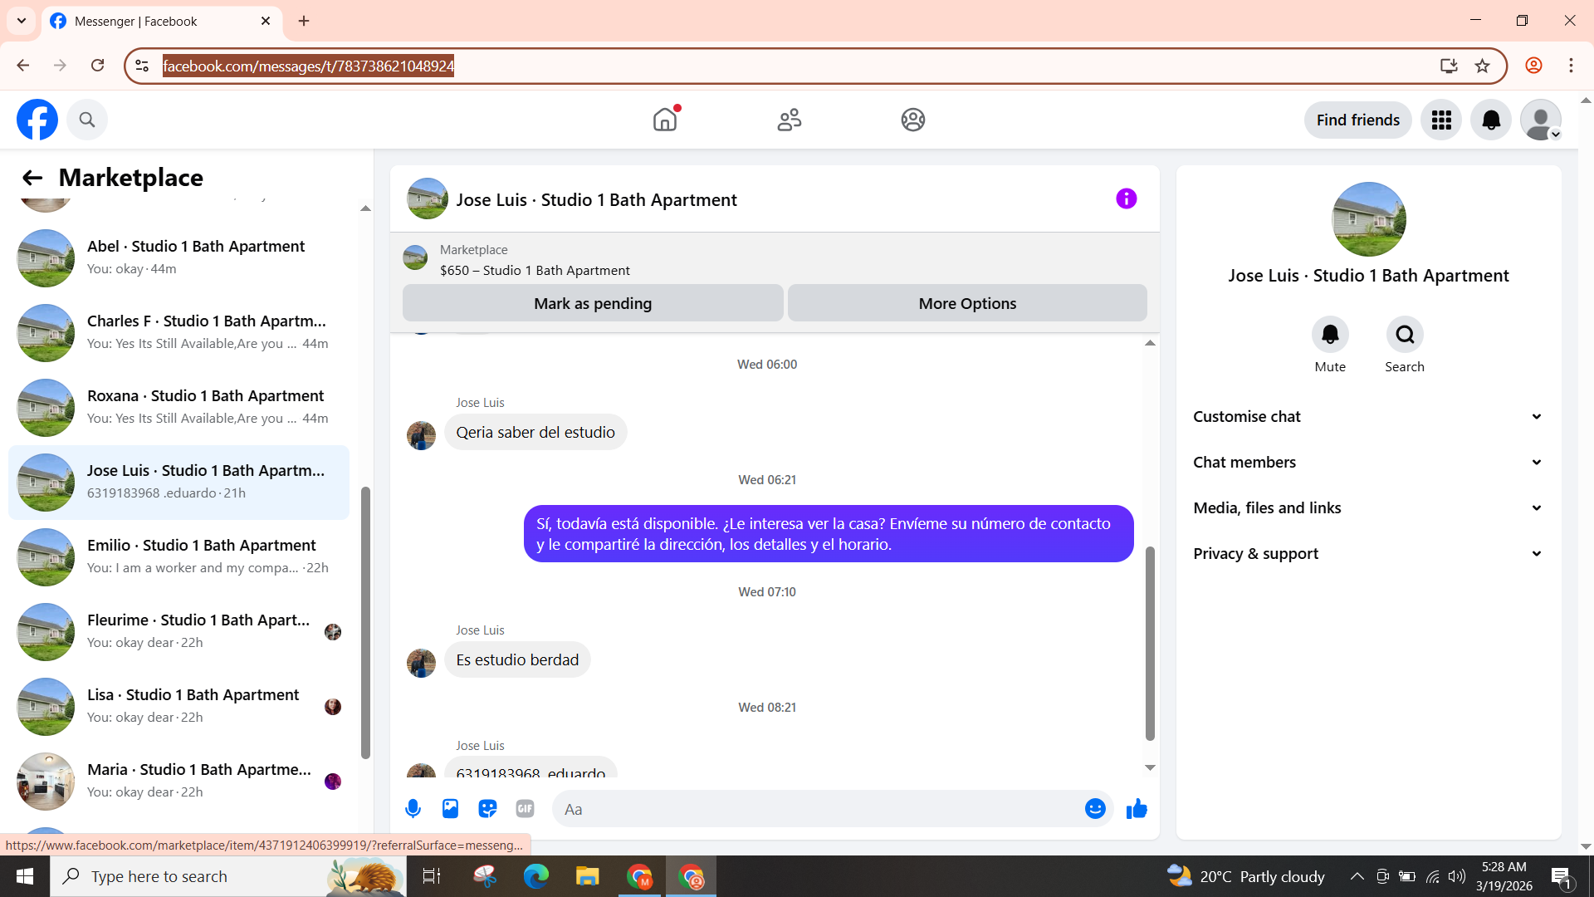1594x897 pixels.
Task: Open the GIF picker
Action: click(525, 809)
